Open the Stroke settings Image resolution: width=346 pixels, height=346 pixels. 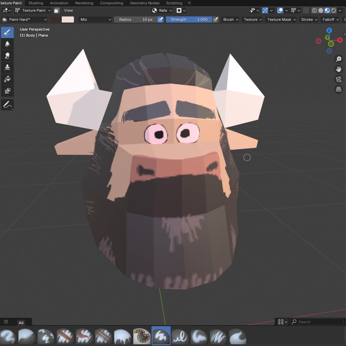click(x=308, y=19)
